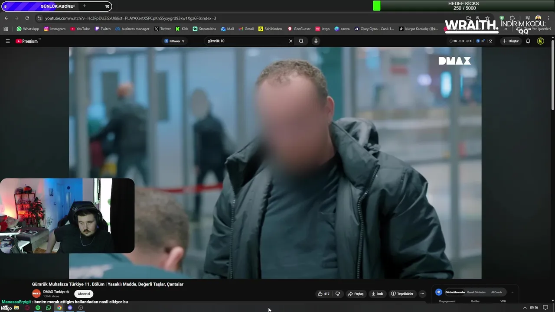Open a new tab with plus button
This screenshot has height=312, width=555.
(84, 6)
